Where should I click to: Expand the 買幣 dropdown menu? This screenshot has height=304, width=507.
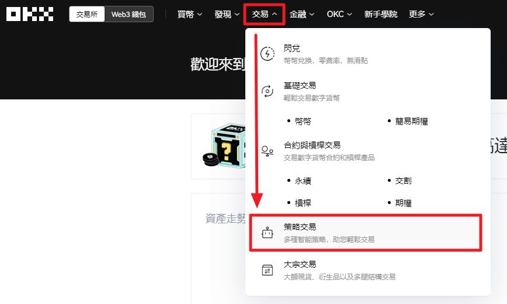tap(190, 14)
